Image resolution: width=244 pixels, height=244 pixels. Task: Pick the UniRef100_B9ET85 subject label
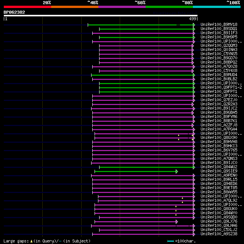[x=219, y=188]
